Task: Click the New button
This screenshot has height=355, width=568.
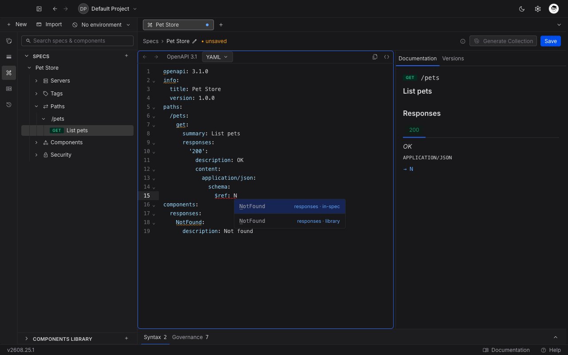Action: (17, 24)
